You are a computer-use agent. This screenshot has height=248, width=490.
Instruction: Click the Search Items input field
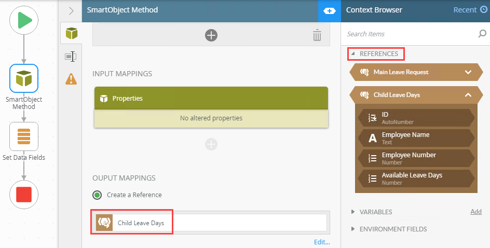411,34
